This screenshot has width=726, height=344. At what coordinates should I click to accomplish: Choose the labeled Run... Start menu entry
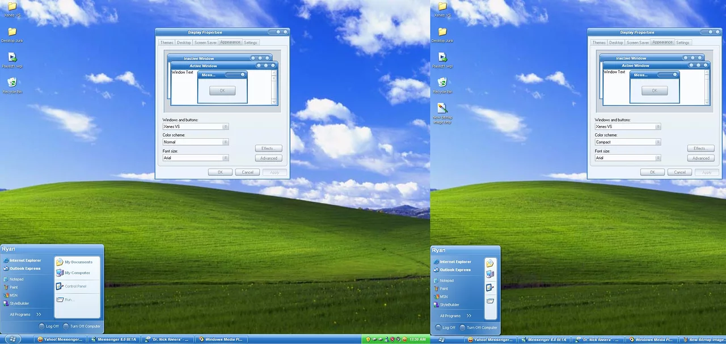(68, 300)
